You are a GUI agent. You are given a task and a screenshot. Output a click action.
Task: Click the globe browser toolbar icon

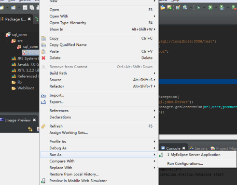(x=185, y=7)
